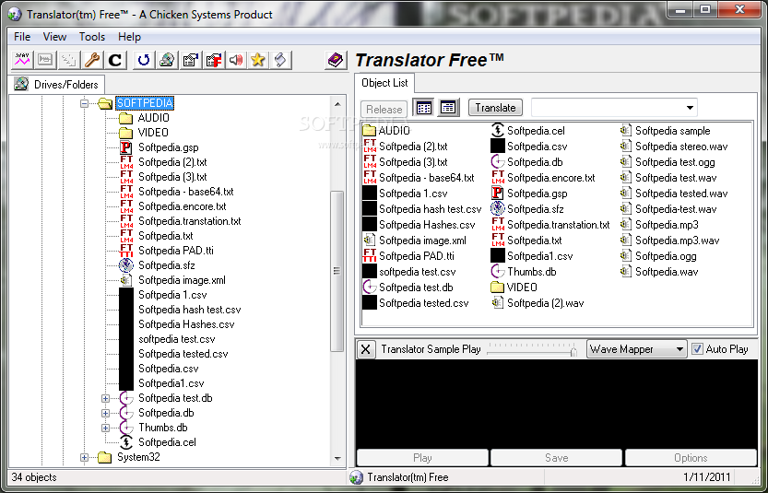
Task: Select Softpedia.gsp in the Object List
Action: click(x=537, y=194)
